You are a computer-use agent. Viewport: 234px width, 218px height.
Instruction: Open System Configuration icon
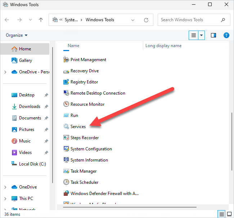(x=66, y=149)
